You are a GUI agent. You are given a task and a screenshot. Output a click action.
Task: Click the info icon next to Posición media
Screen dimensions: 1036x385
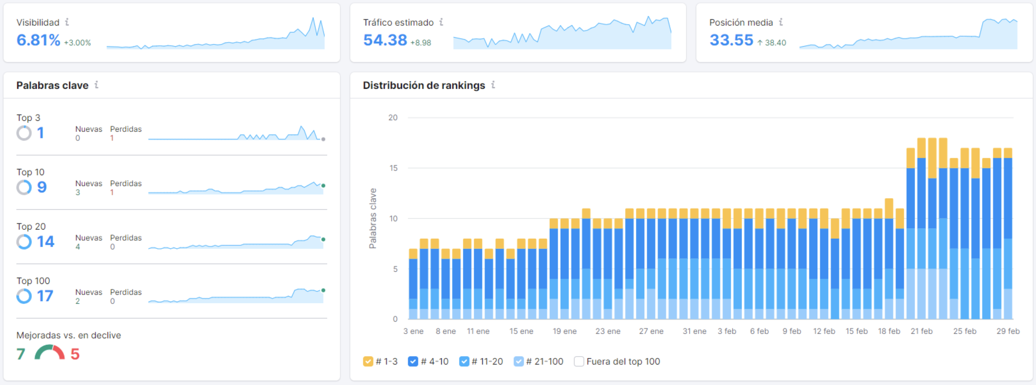(x=781, y=22)
